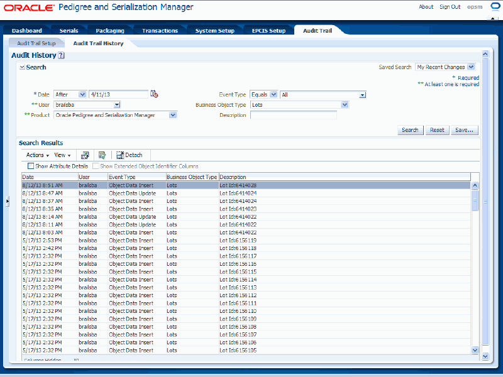503x377 pixels.
Task: Open the Audit Trail Setup subtab
Action: click(36, 43)
